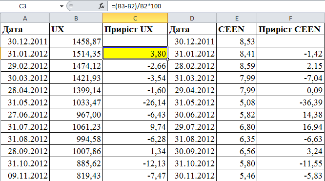The width and height of the screenshot is (325, 181).
Task: Select cell with value -7,04
Action: 290,78
